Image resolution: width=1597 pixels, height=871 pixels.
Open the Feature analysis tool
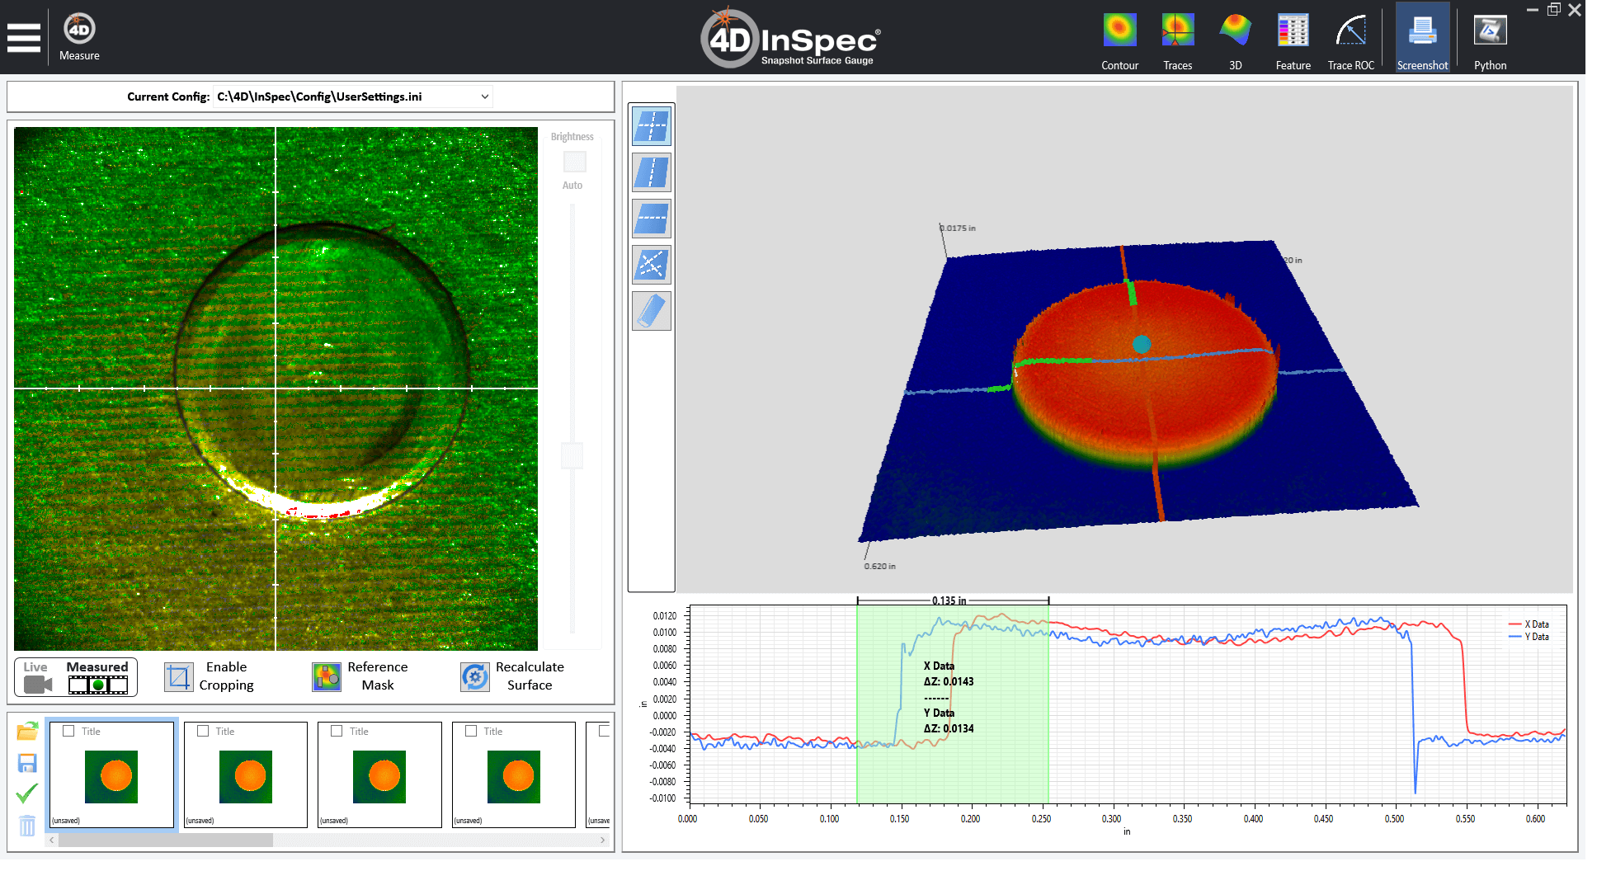[1293, 40]
